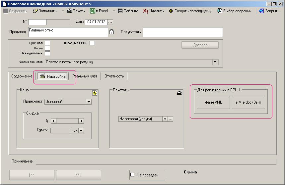Toggle the Не проведен checkbox
The image size is (285, 185).
pyautogui.click(x=132, y=175)
